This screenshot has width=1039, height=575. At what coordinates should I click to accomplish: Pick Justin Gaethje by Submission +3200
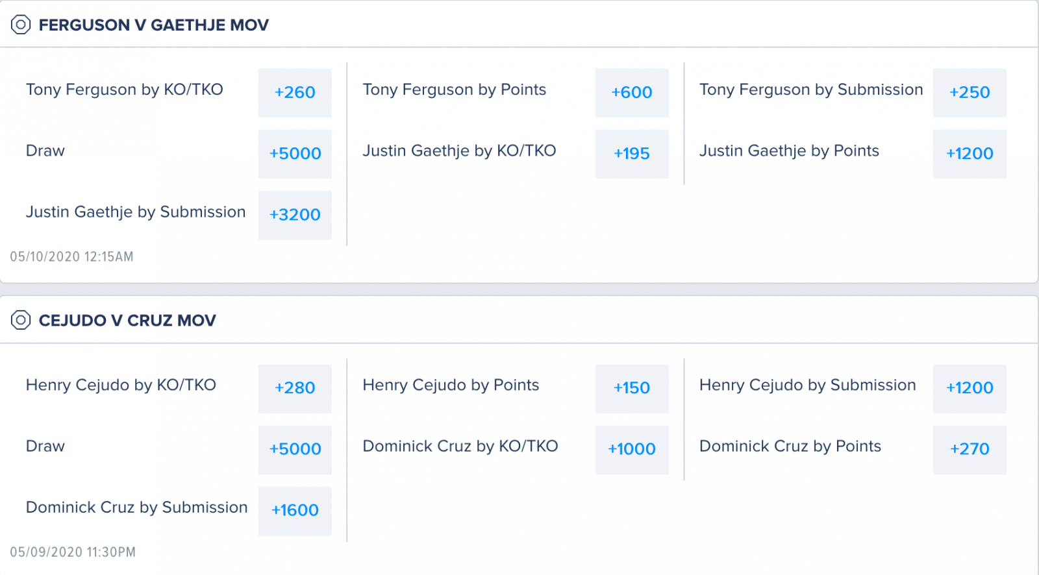click(x=295, y=215)
